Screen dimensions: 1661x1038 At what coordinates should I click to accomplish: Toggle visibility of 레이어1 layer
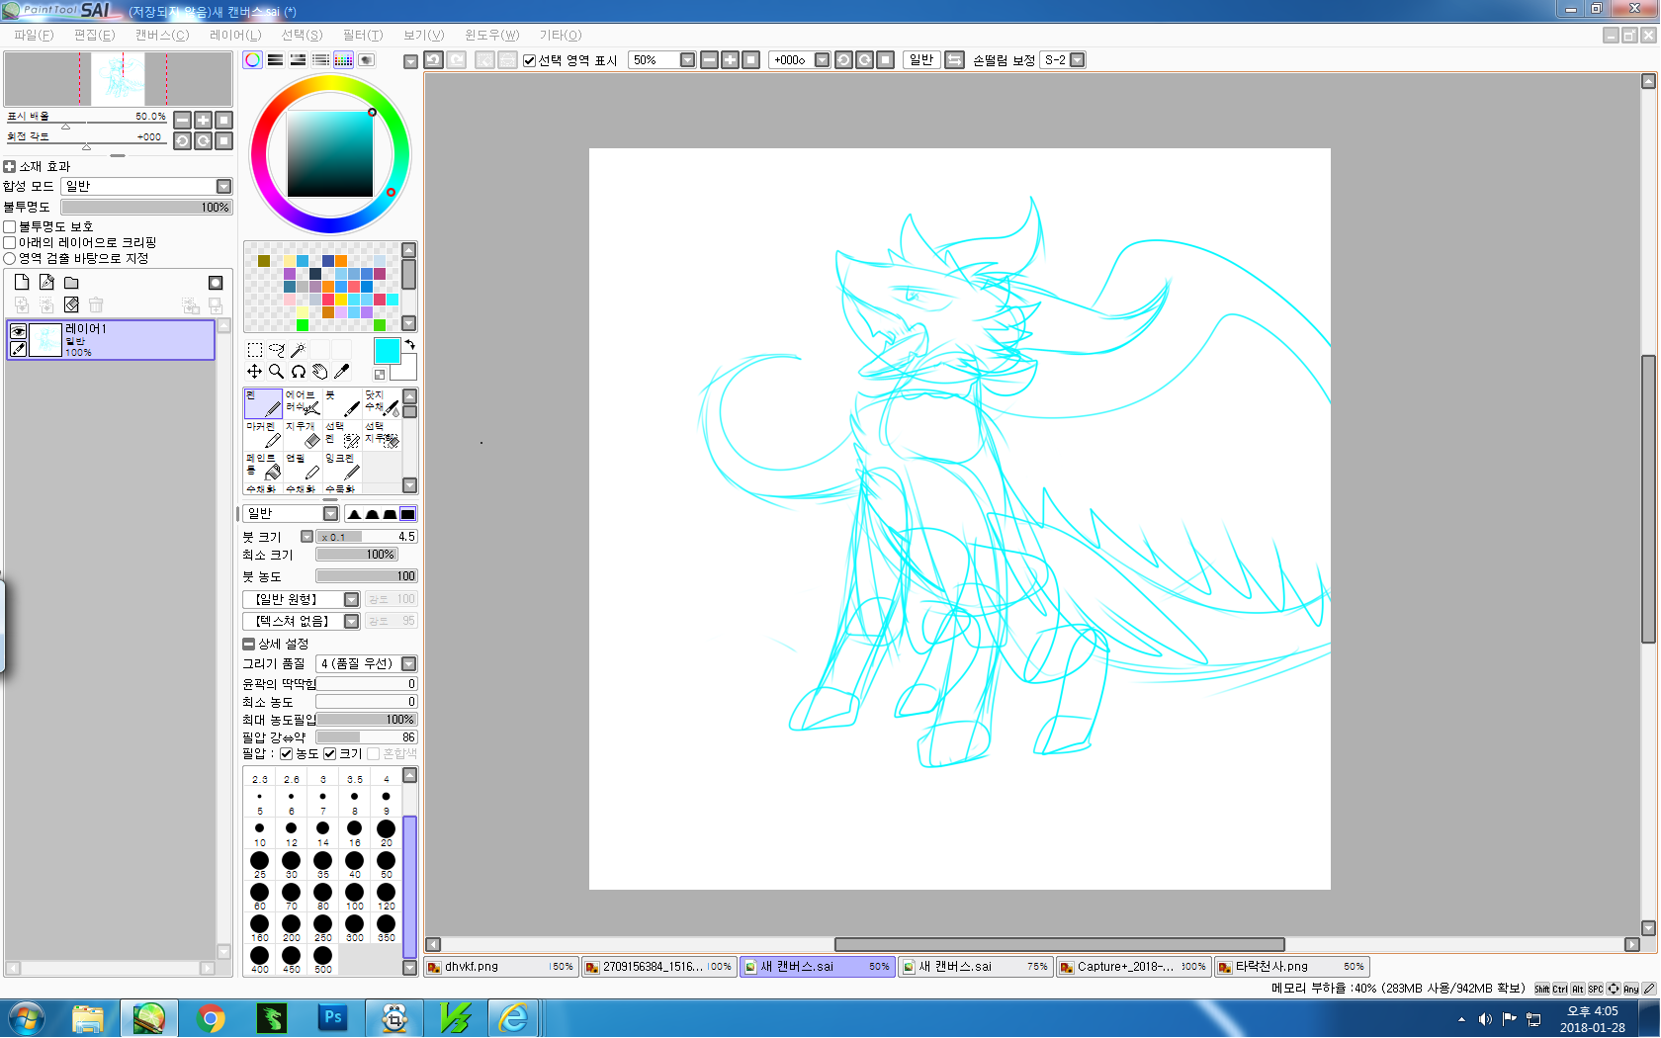click(x=18, y=331)
